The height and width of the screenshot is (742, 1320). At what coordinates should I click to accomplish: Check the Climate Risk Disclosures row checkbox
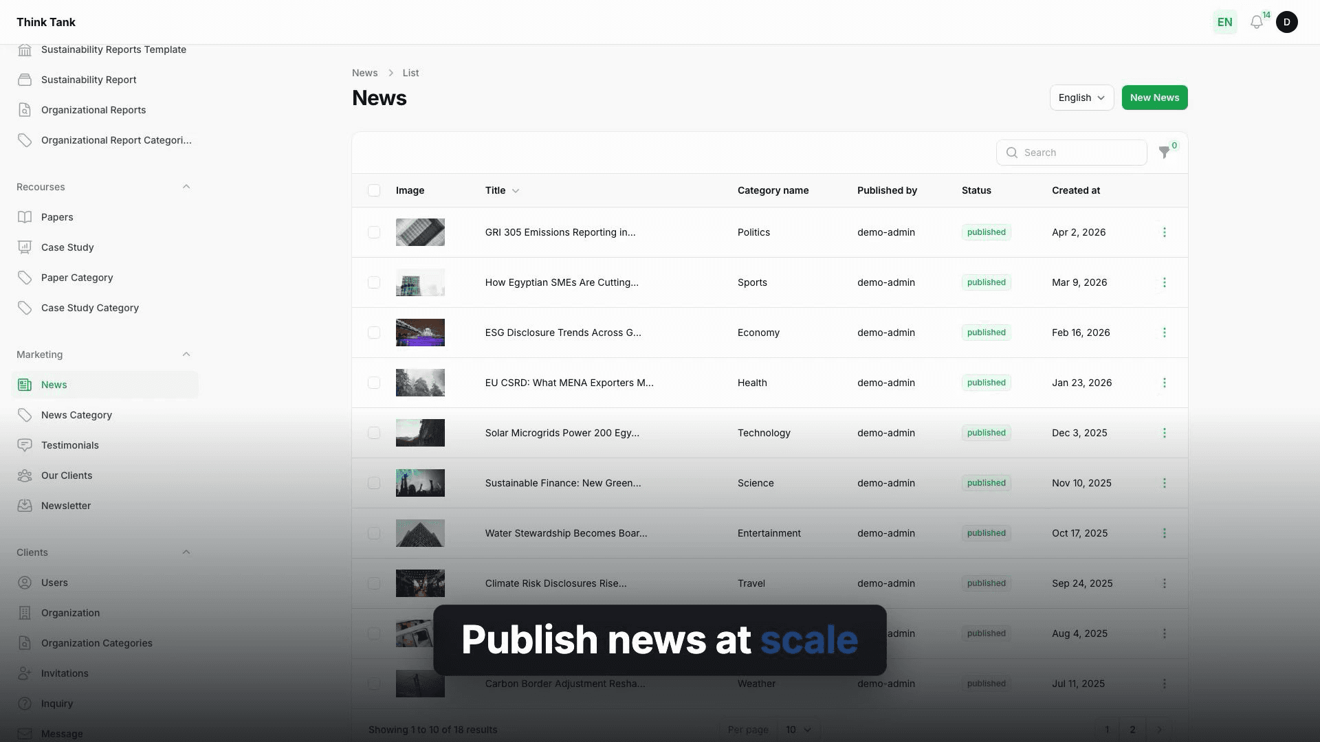[374, 583]
